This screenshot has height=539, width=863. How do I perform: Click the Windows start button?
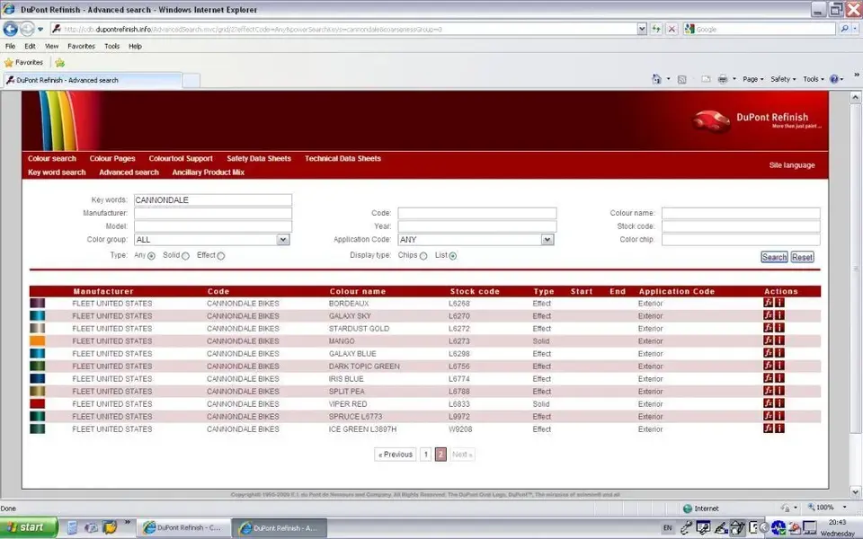(x=29, y=527)
